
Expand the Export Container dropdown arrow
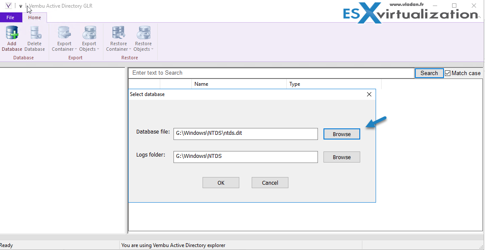point(76,49)
